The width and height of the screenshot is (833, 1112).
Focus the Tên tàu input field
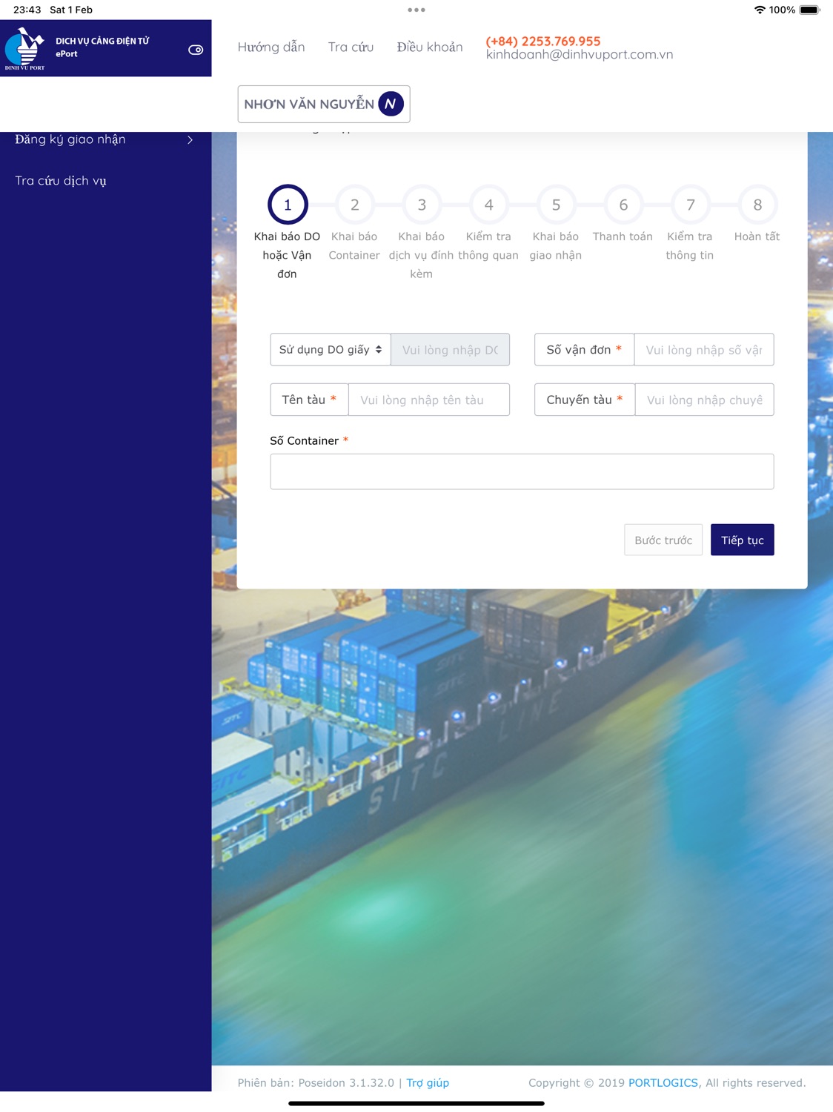coord(429,400)
